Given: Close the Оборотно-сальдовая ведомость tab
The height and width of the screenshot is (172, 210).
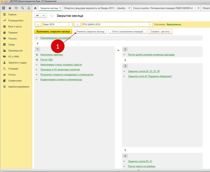Looking at the screenshot, I should point(129,8).
